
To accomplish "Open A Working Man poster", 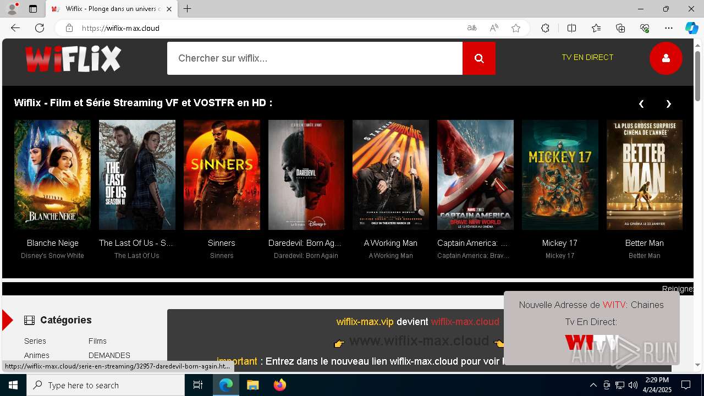I will pos(391,175).
